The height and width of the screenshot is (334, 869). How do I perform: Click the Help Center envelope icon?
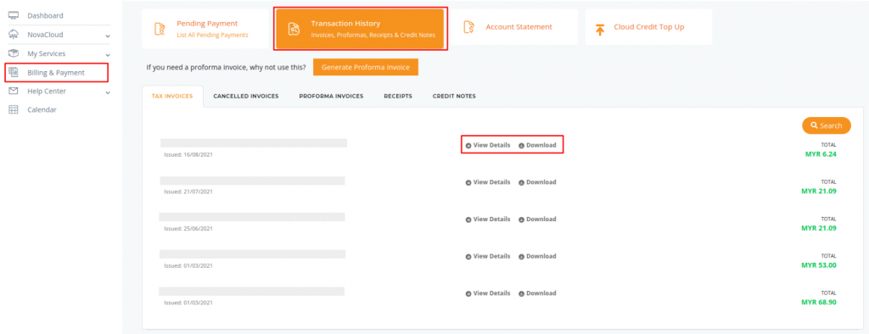pos(14,91)
